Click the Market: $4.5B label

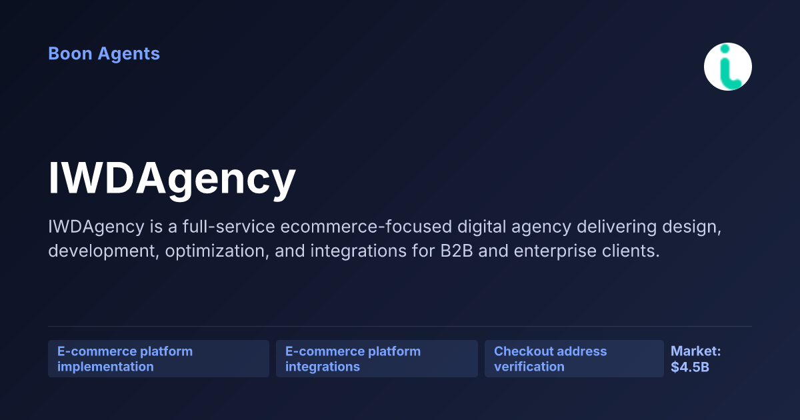click(x=696, y=359)
